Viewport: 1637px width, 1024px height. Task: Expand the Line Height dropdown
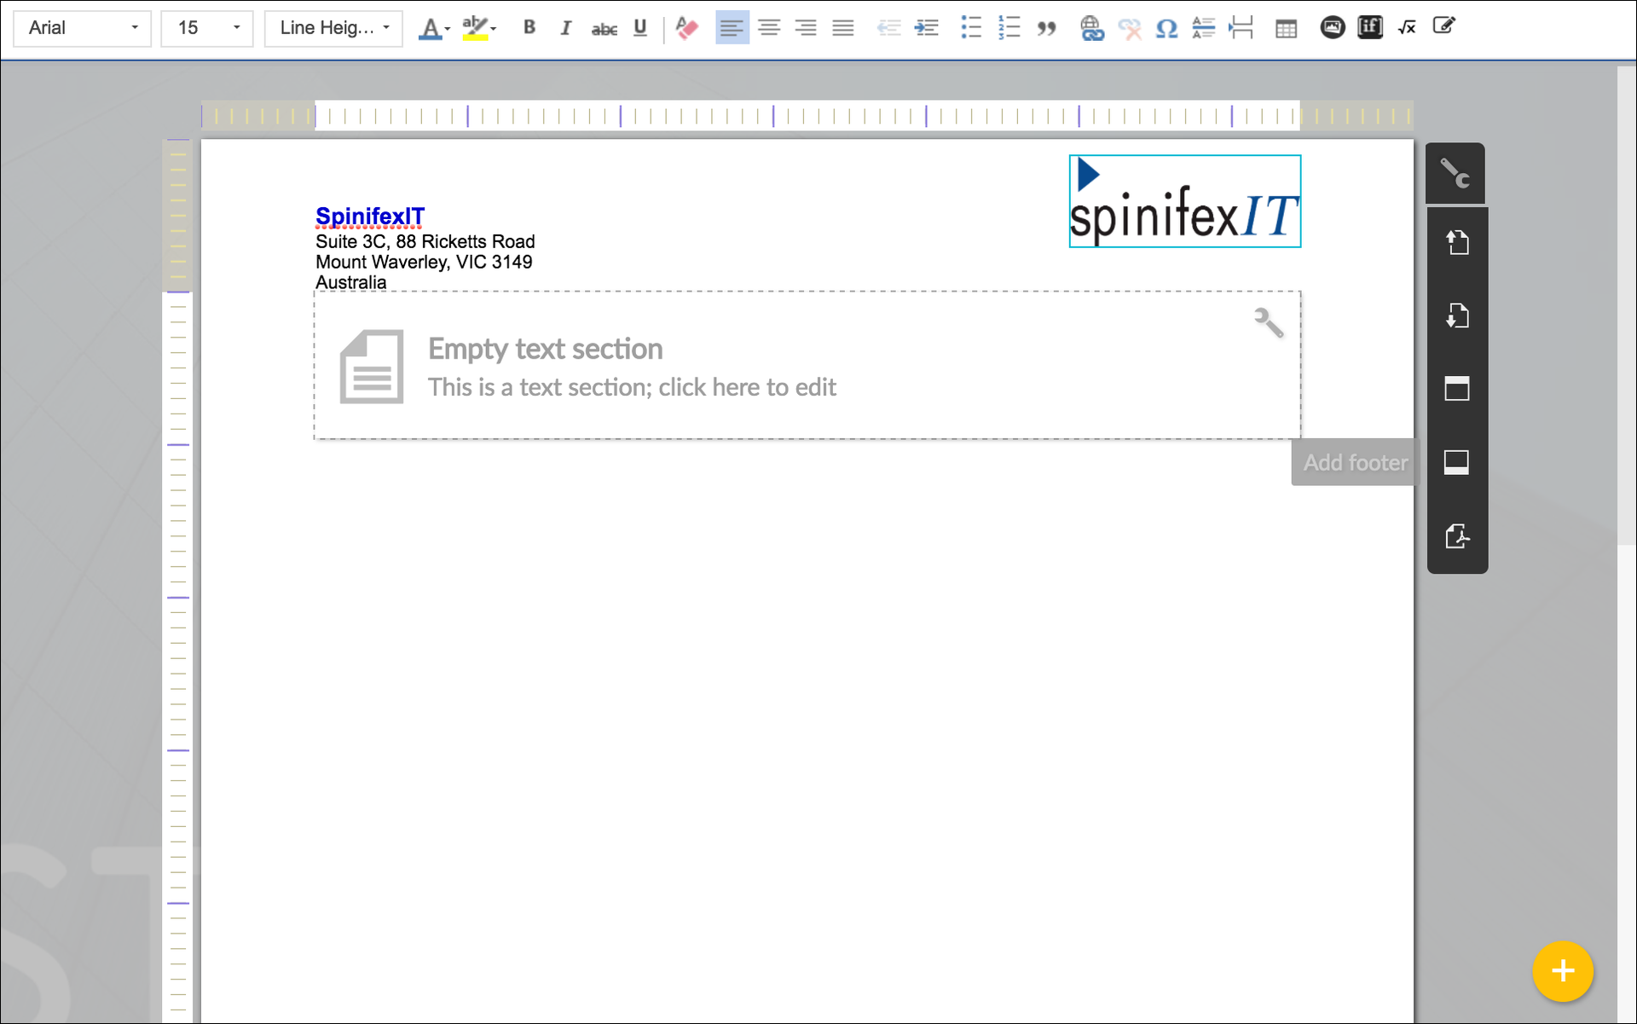click(333, 27)
